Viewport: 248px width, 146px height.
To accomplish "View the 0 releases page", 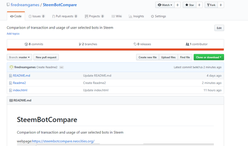I will click(x=142, y=44).
